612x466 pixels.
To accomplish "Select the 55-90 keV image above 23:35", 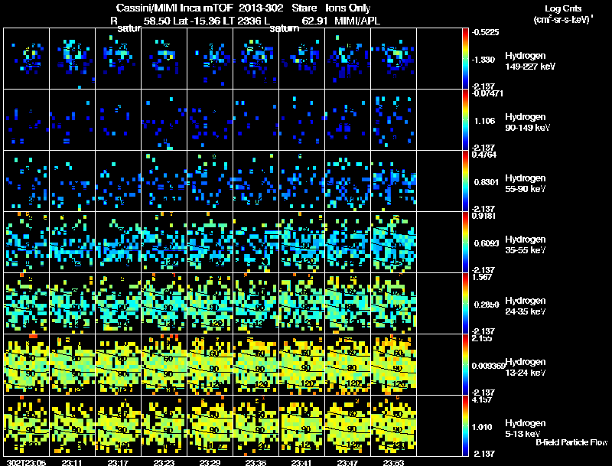I will (x=256, y=181).
